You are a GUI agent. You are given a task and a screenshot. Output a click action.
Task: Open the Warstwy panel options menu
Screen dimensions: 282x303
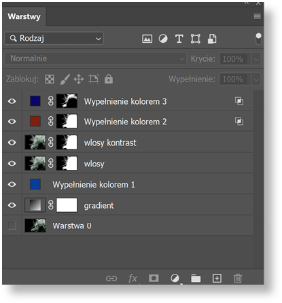(x=257, y=16)
